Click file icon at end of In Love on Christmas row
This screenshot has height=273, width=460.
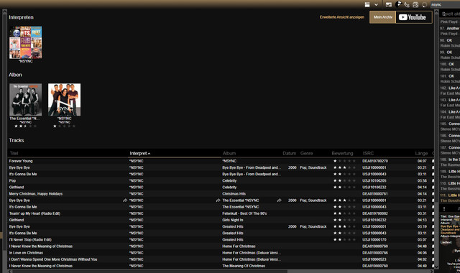[433, 253]
